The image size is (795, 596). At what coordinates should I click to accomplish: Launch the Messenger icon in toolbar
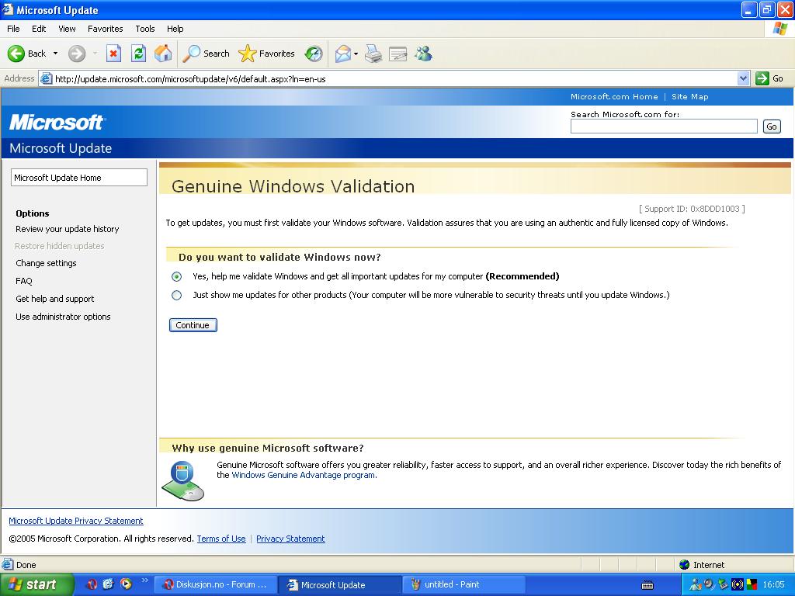click(x=423, y=54)
